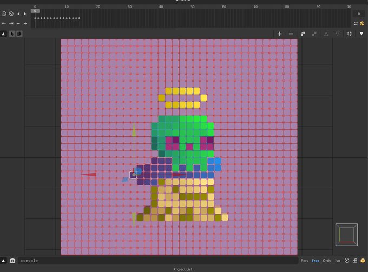Expand the top-right dropdown triangle

point(362,34)
